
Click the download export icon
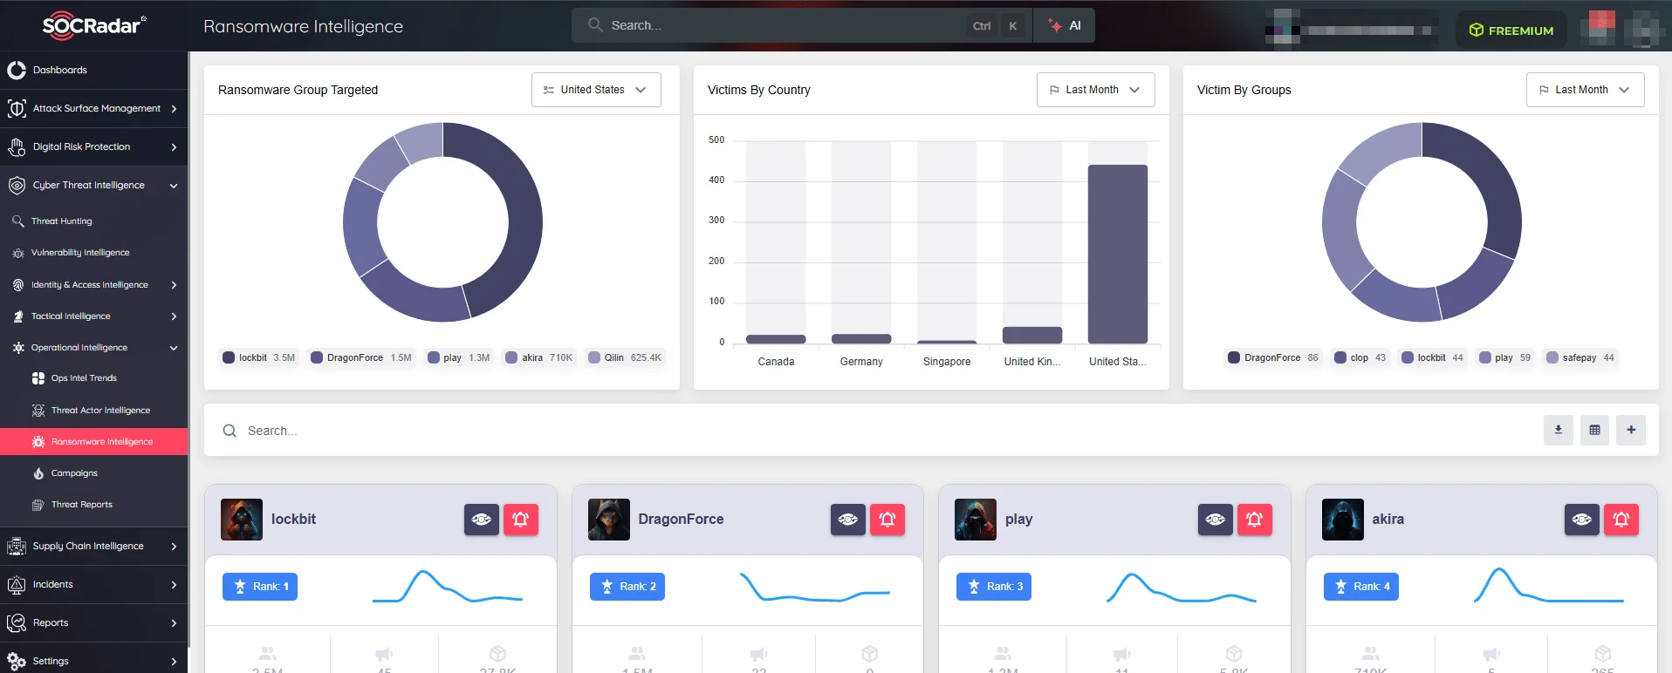pyautogui.click(x=1558, y=430)
